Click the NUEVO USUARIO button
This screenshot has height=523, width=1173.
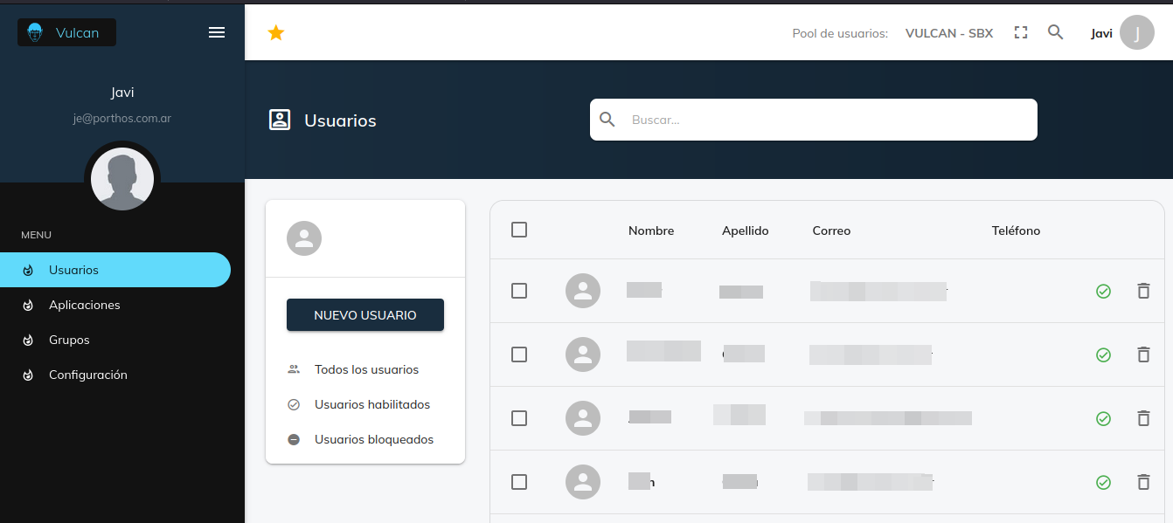365,315
